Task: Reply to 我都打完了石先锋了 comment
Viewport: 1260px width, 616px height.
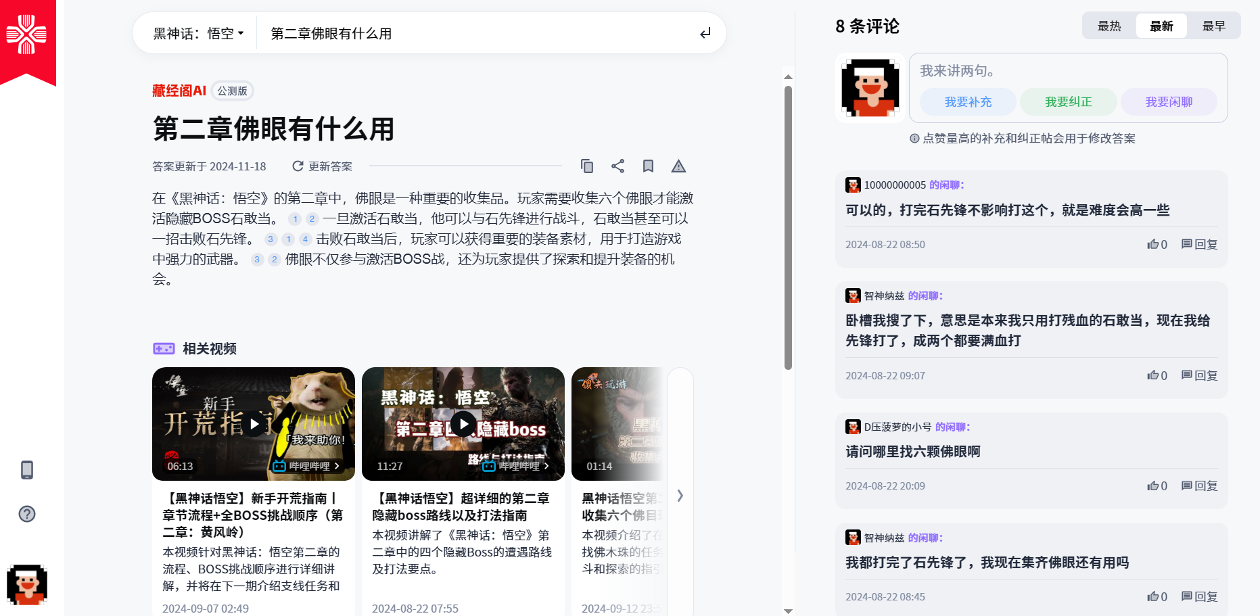Action: pyautogui.click(x=1199, y=596)
